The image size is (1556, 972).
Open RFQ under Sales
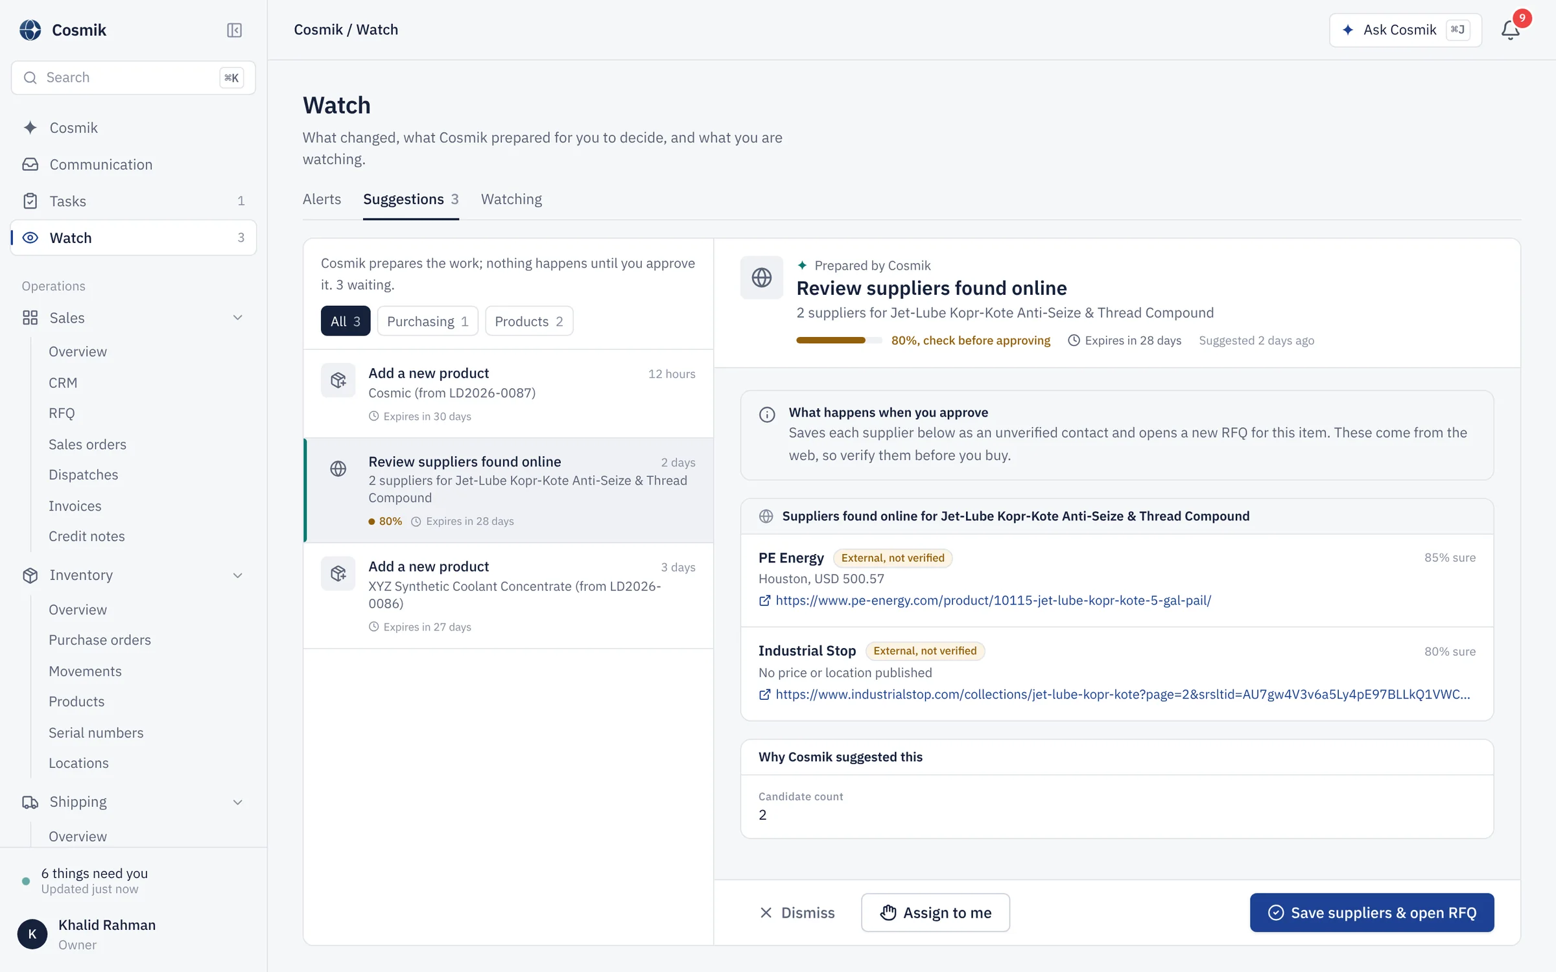(x=62, y=413)
